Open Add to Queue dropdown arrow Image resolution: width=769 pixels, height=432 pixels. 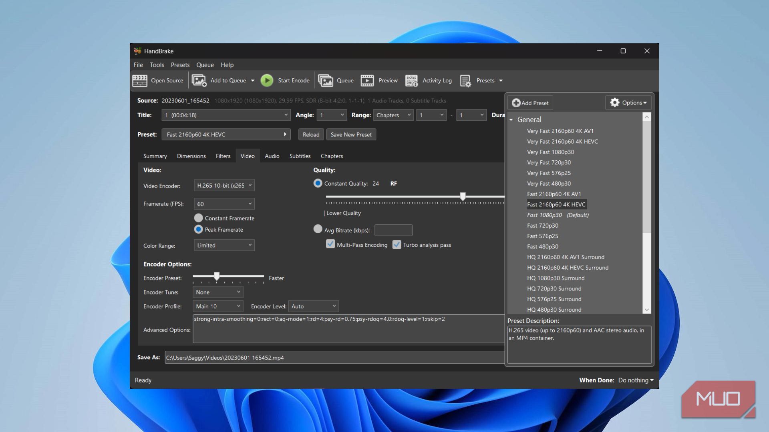point(253,80)
